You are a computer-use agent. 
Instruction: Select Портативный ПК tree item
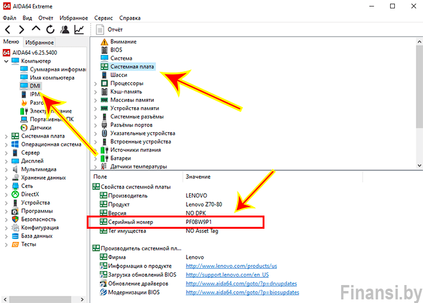pos(47,119)
